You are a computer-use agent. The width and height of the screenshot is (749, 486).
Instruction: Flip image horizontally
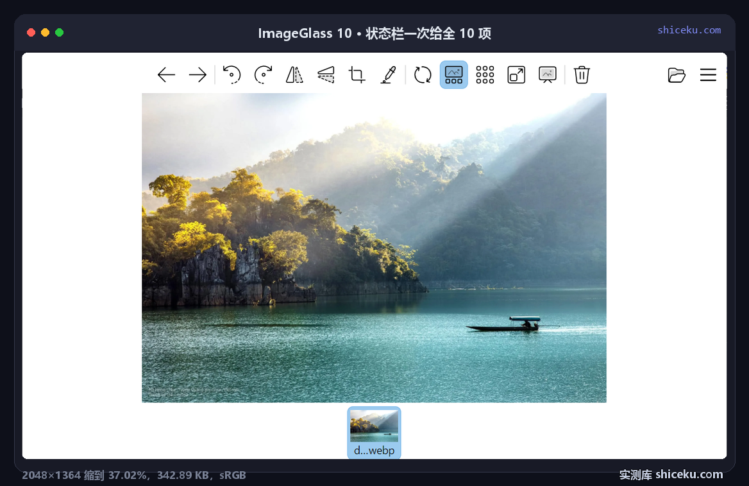tap(294, 75)
